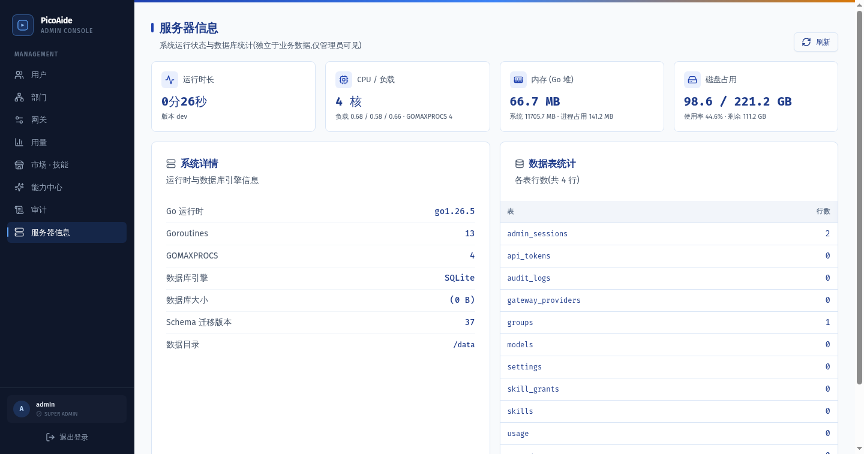Click the /data directory value
Image resolution: width=864 pixels, height=454 pixels.
click(464, 344)
